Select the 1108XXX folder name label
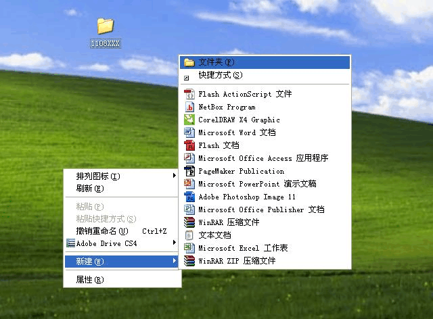 106,43
